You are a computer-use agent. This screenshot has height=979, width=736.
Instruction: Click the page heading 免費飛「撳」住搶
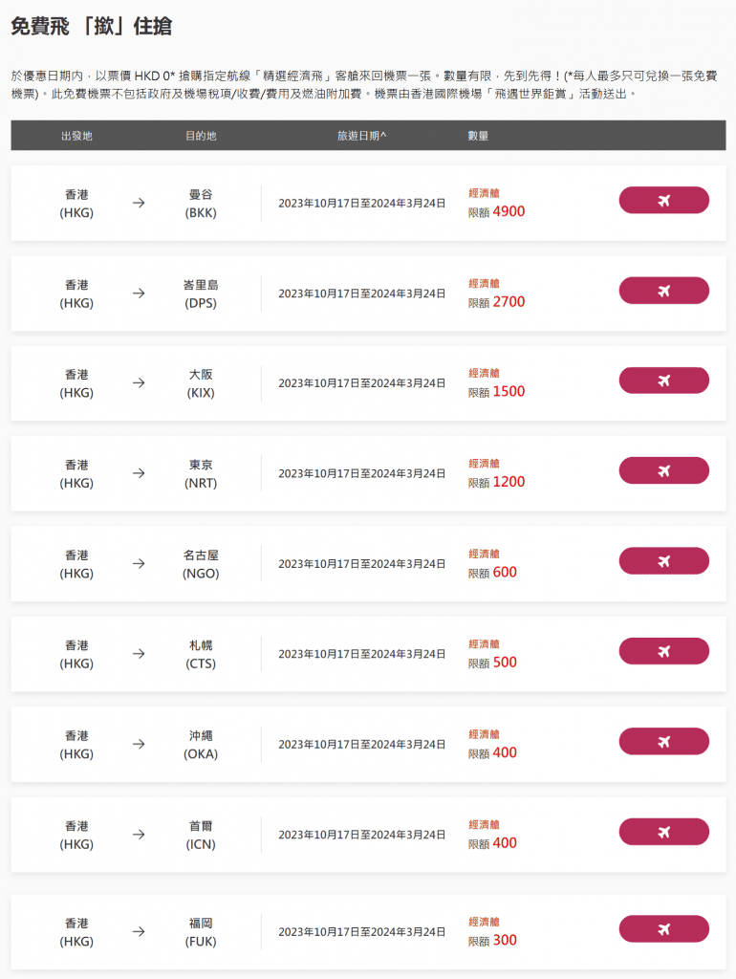click(x=92, y=27)
